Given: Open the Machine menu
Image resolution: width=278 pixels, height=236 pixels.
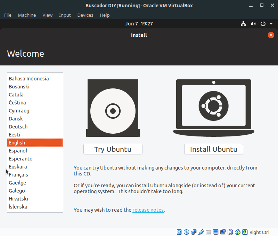Looking at the screenshot, I should [x=27, y=15].
